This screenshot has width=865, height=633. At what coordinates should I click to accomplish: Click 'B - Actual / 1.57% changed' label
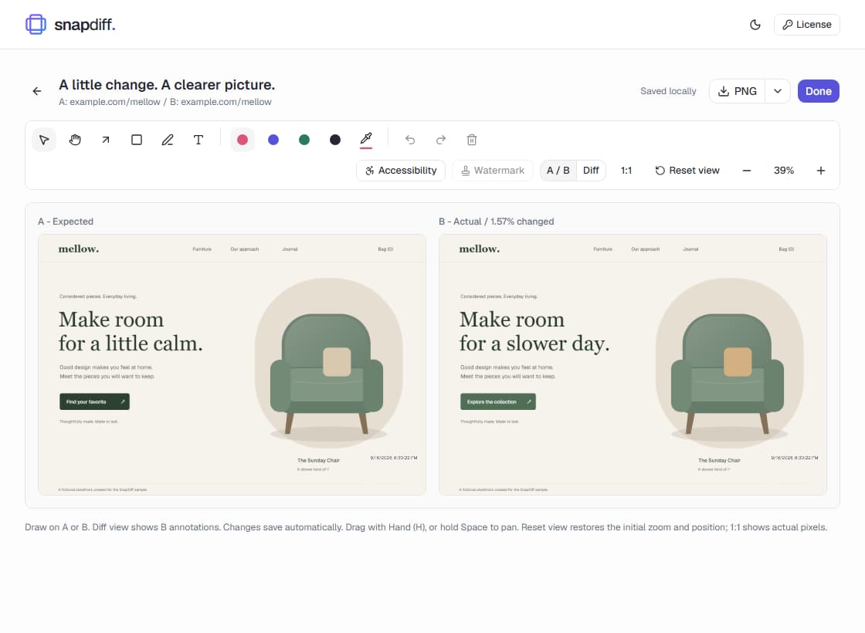(496, 221)
